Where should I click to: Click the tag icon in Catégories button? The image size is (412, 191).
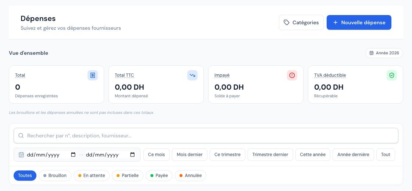tap(287, 22)
